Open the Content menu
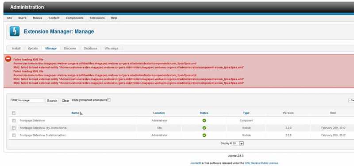 pos(54,18)
